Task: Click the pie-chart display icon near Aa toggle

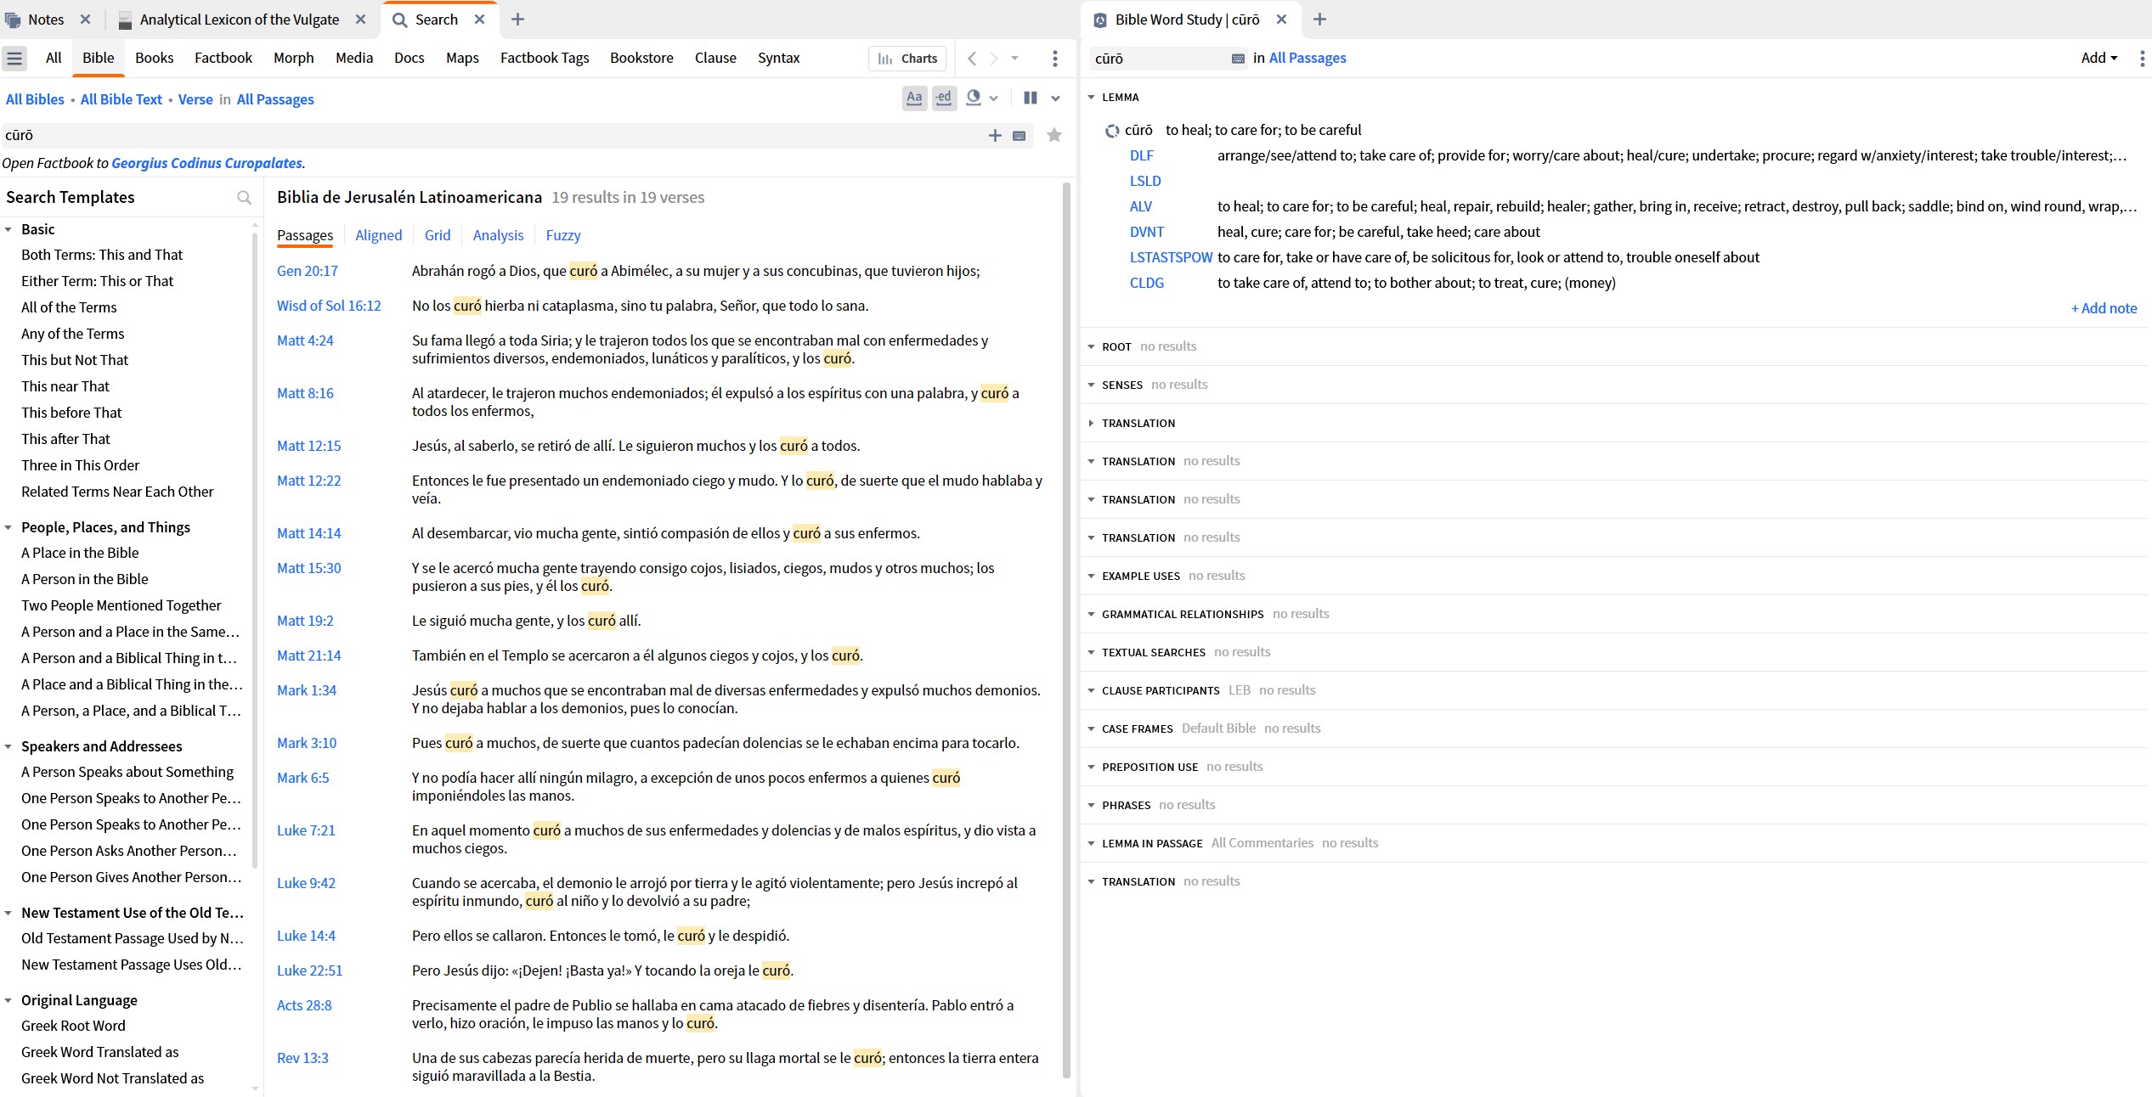Action: pyautogui.click(x=974, y=98)
